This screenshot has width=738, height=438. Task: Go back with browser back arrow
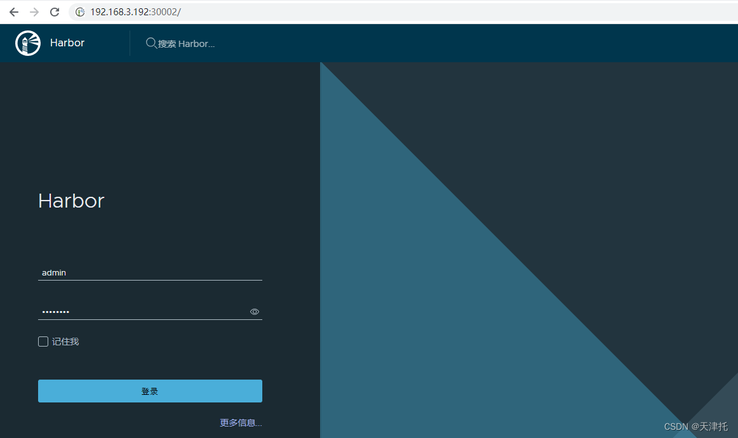point(14,12)
